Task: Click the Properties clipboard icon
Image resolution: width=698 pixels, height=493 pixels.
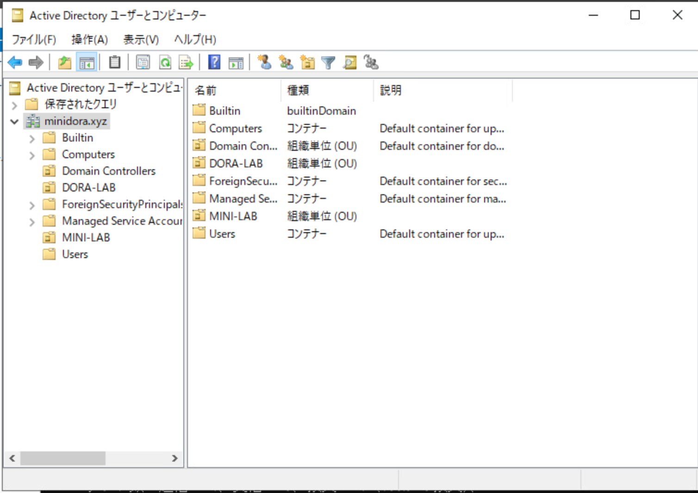Action: click(x=114, y=62)
